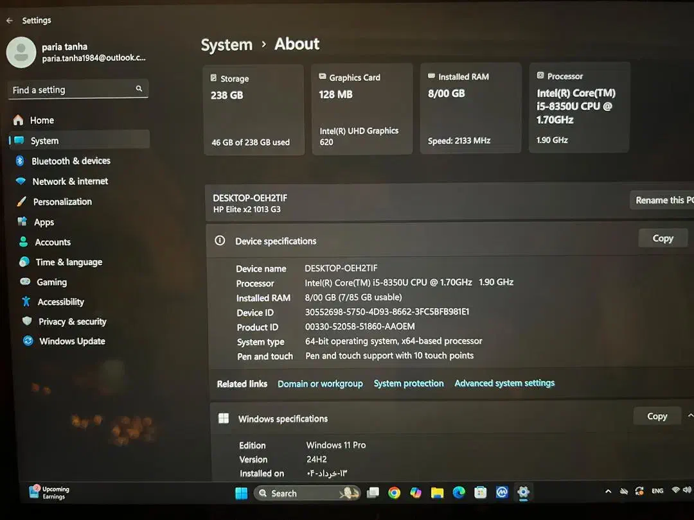This screenshot has width=694, height=520.
Task: Copy the Device specifications
Action: click(x=663, y=238)
